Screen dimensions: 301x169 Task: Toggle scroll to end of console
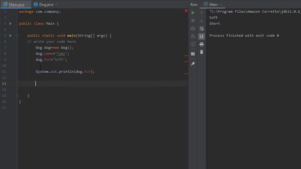tap(202, 36)
